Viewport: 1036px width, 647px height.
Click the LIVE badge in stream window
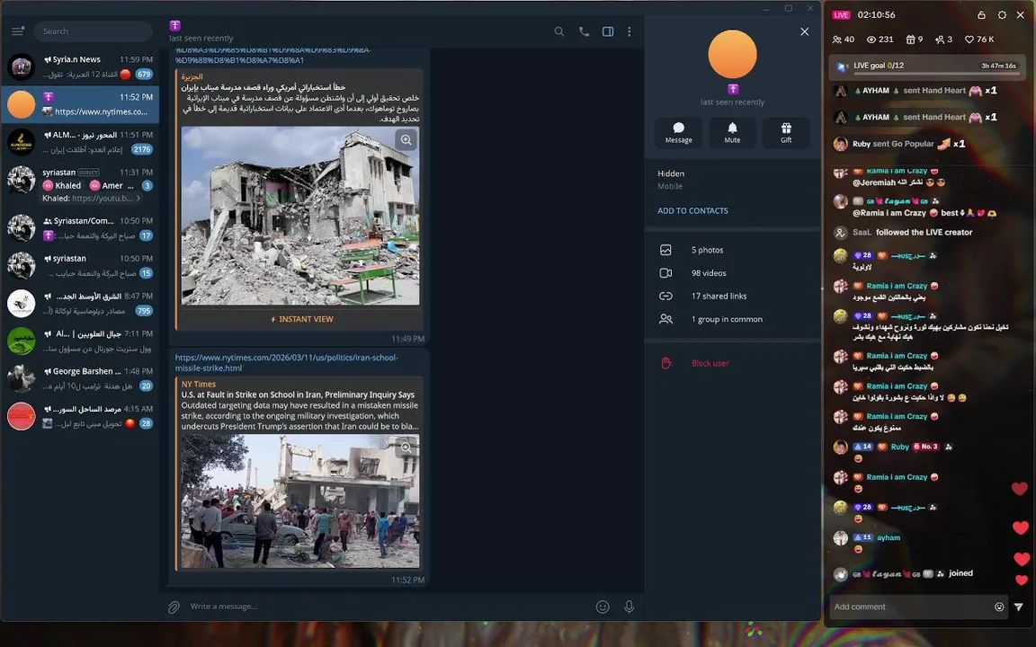point(841,14)
